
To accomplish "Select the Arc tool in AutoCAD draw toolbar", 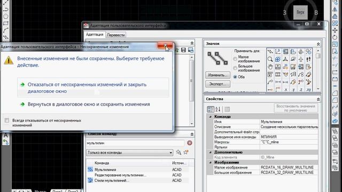I will (6, 30).
